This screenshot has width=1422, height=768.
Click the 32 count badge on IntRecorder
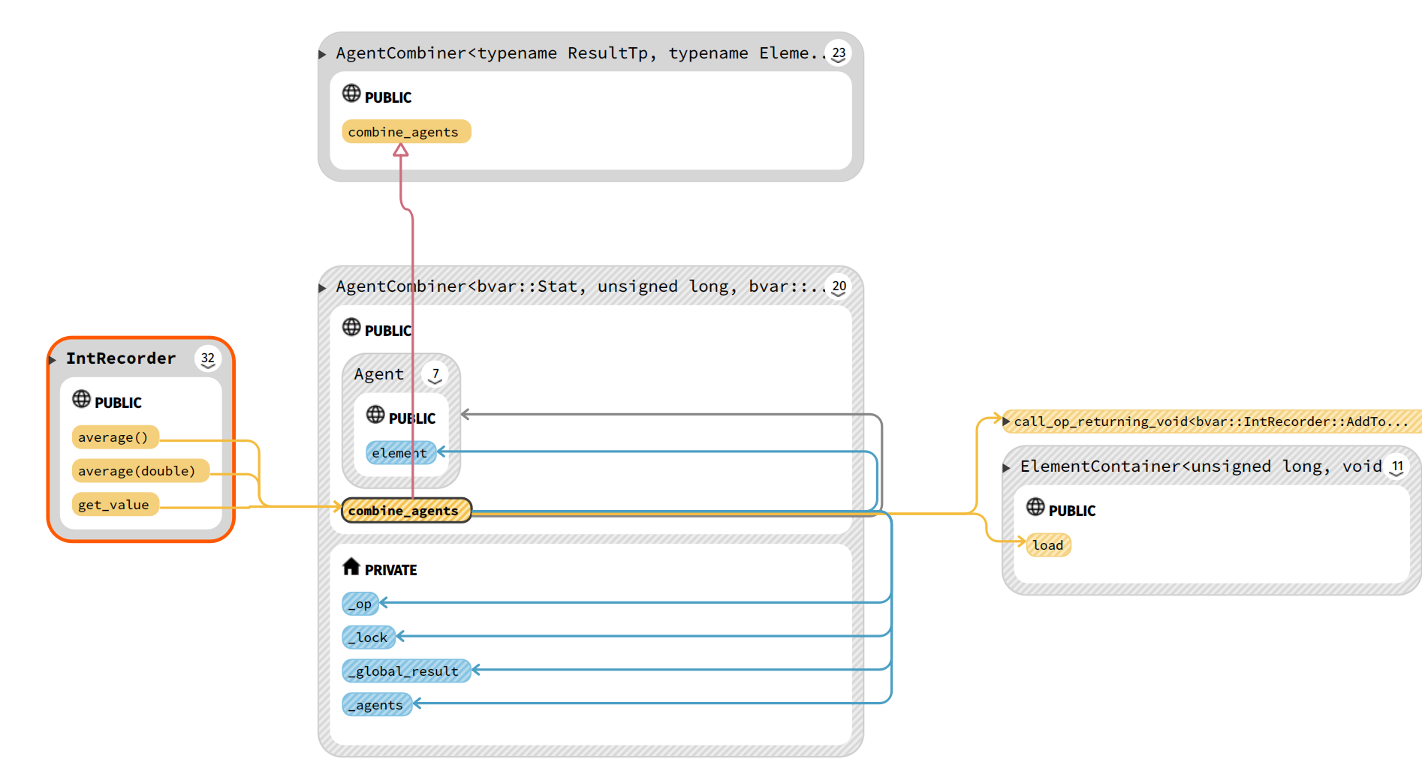[x=208, y=359]
